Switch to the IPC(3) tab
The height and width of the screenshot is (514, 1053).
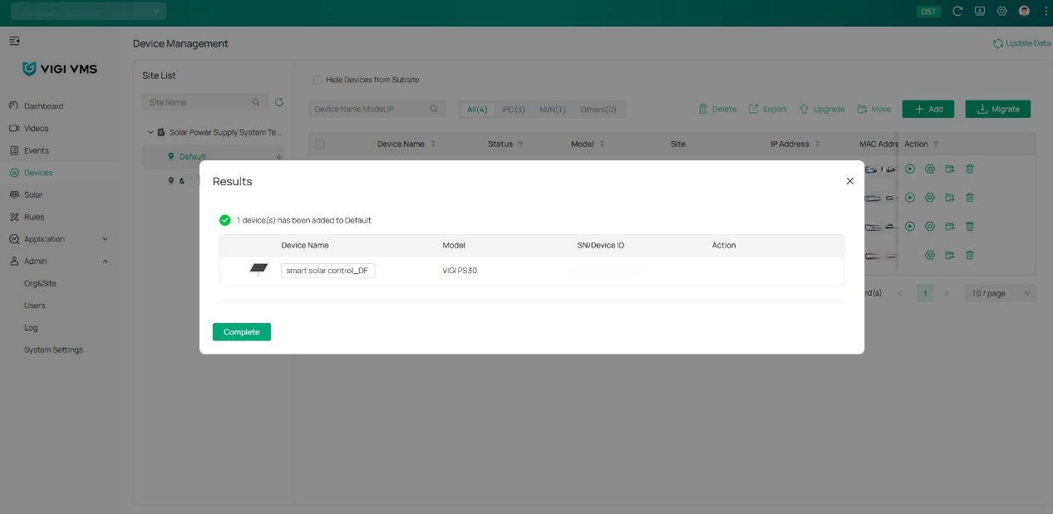coord(514,110)
